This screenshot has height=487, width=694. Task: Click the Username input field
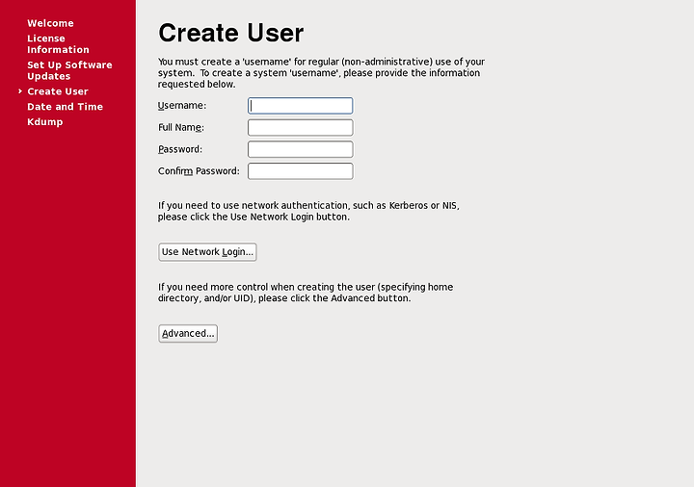[300, 106]
